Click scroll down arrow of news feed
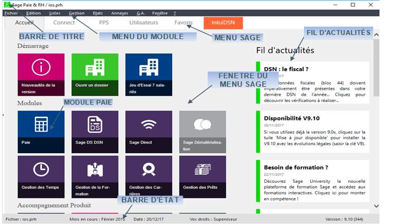This screenshot has width=399, height=224. tap(376, 206)
